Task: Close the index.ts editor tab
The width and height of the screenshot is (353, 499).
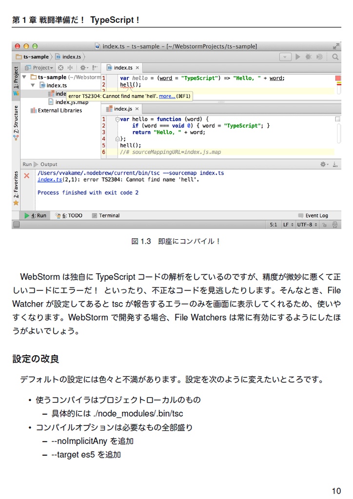Action: click(137, 67)
